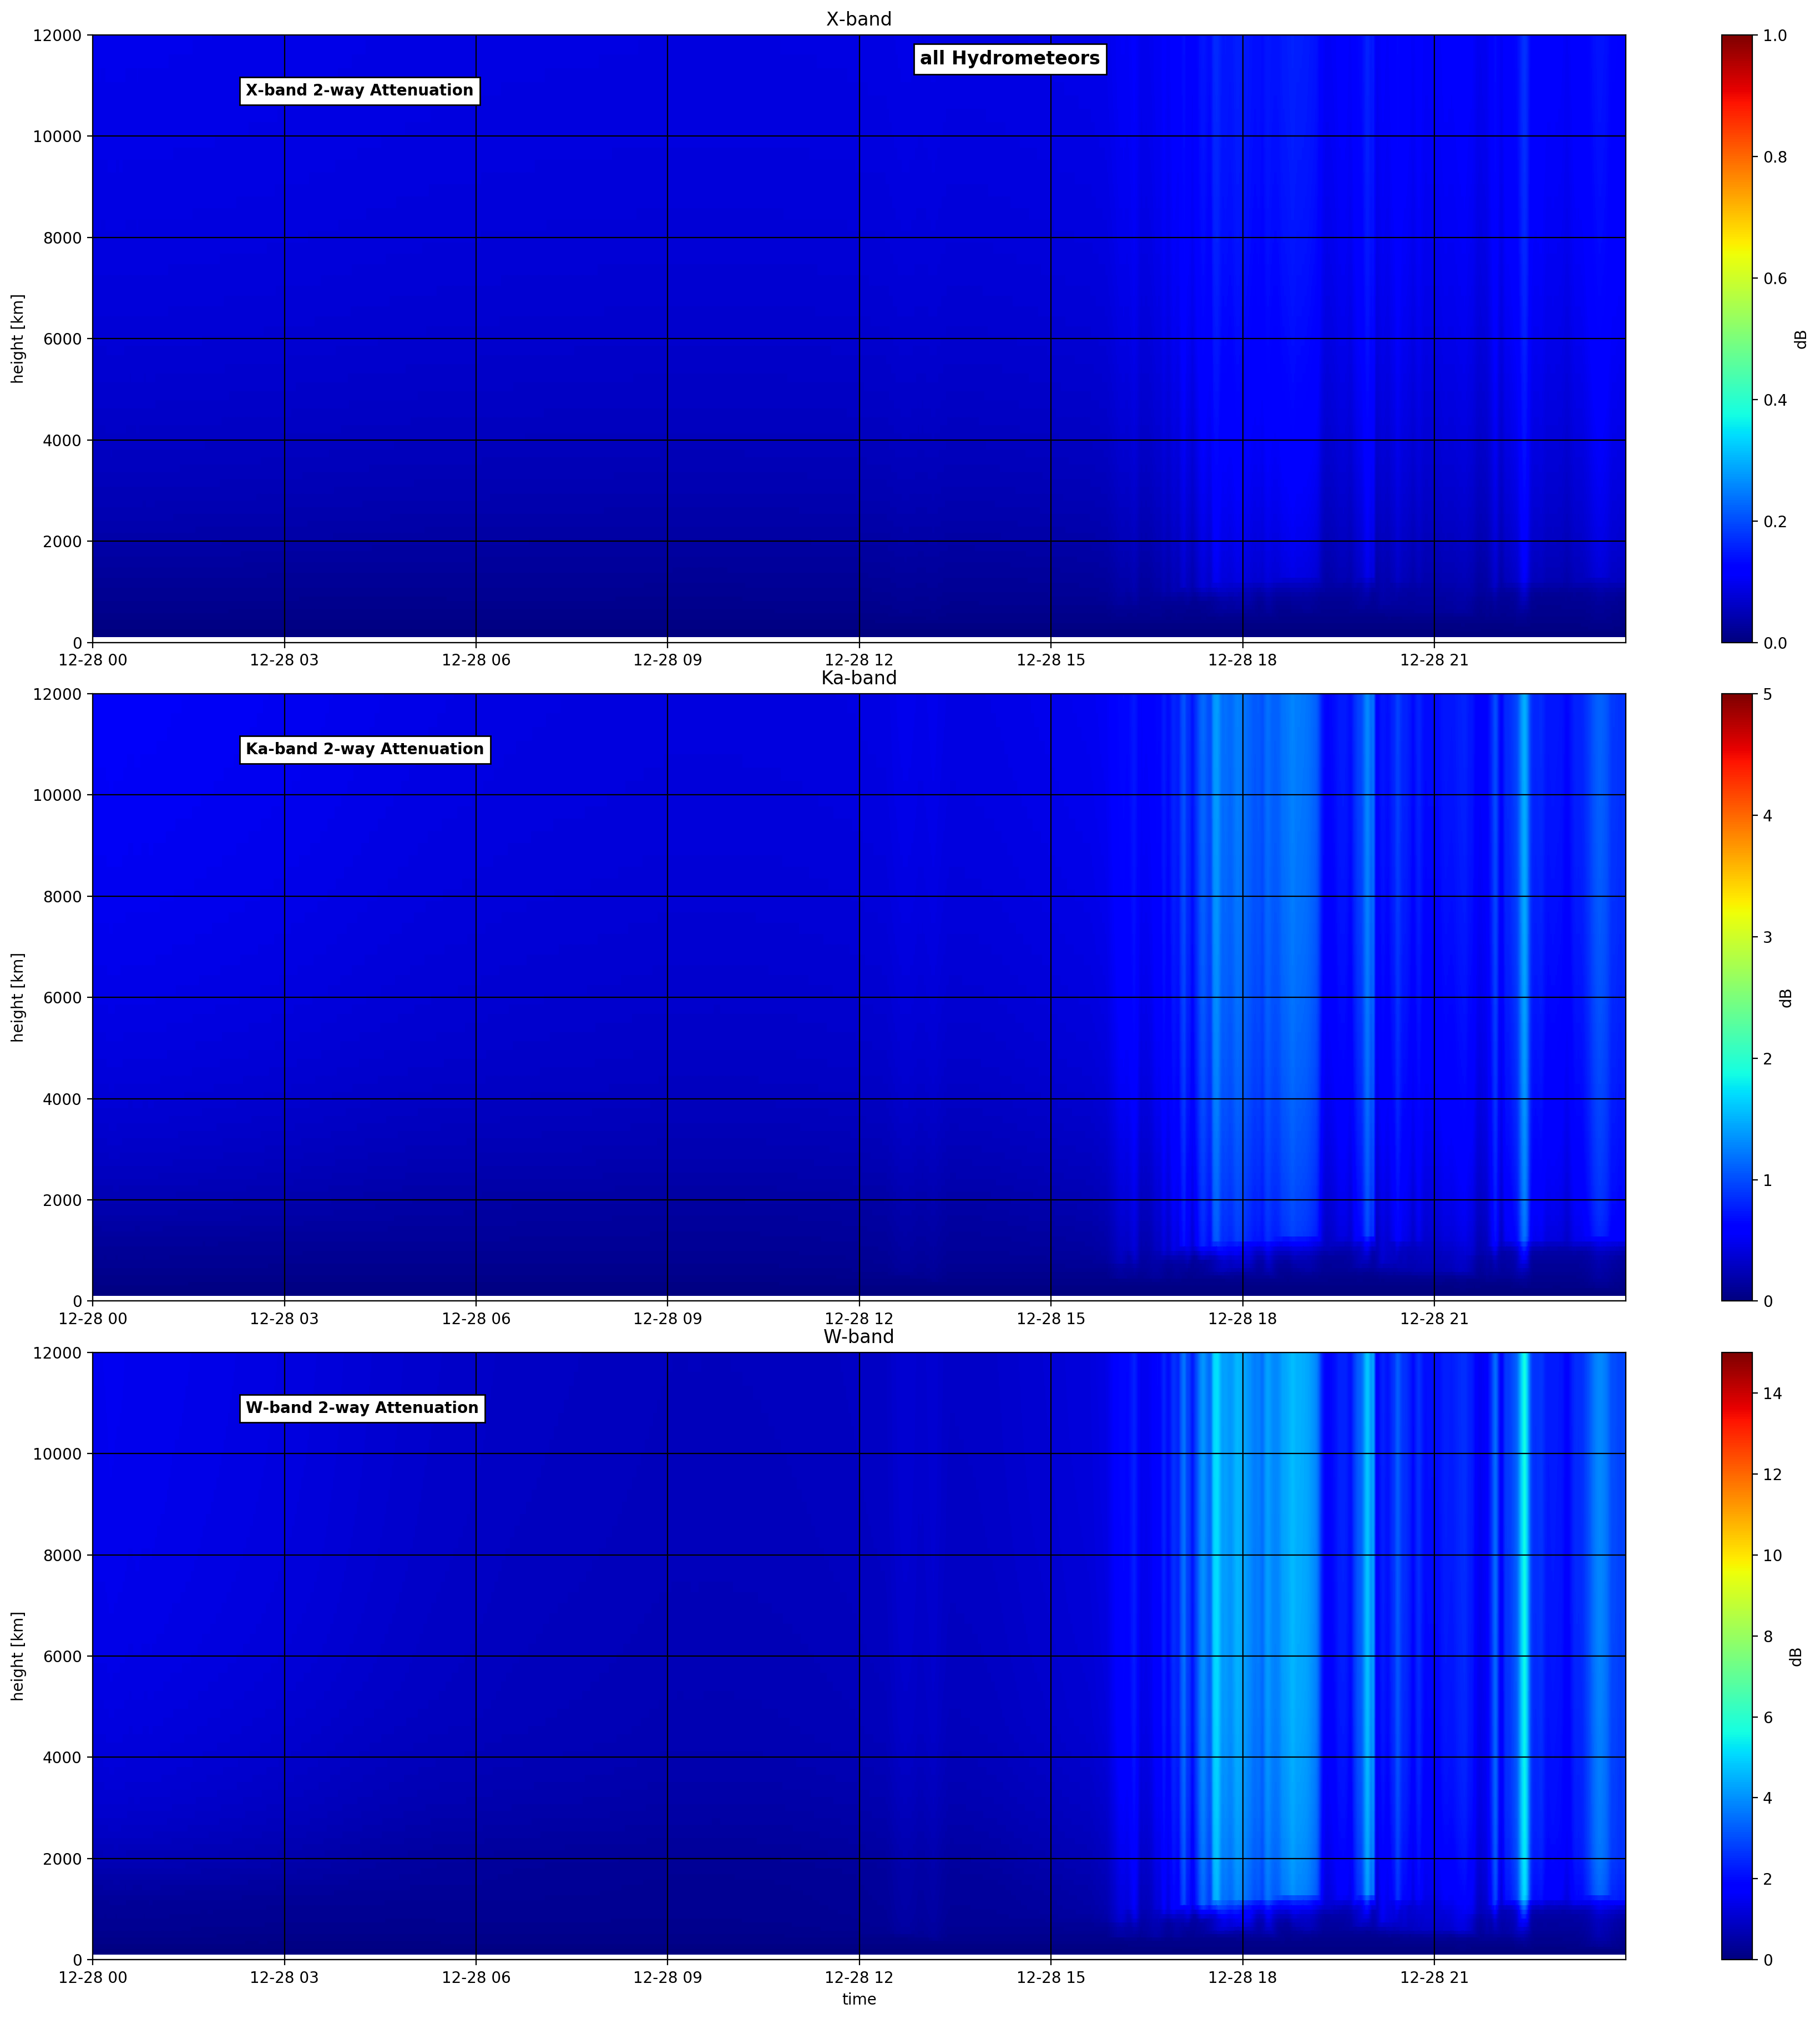1820x2019 pixels.
Task: Click the 10000 height tick on Ka-band plot
Action: [x=59, y=796]
